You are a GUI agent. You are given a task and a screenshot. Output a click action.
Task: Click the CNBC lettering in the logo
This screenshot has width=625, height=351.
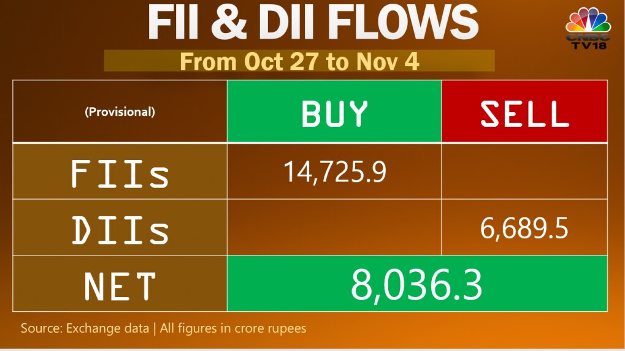588,37
